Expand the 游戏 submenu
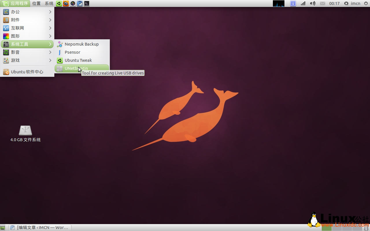Image resolution: width=370 pixels, height=231 pixels. [15, 60]
